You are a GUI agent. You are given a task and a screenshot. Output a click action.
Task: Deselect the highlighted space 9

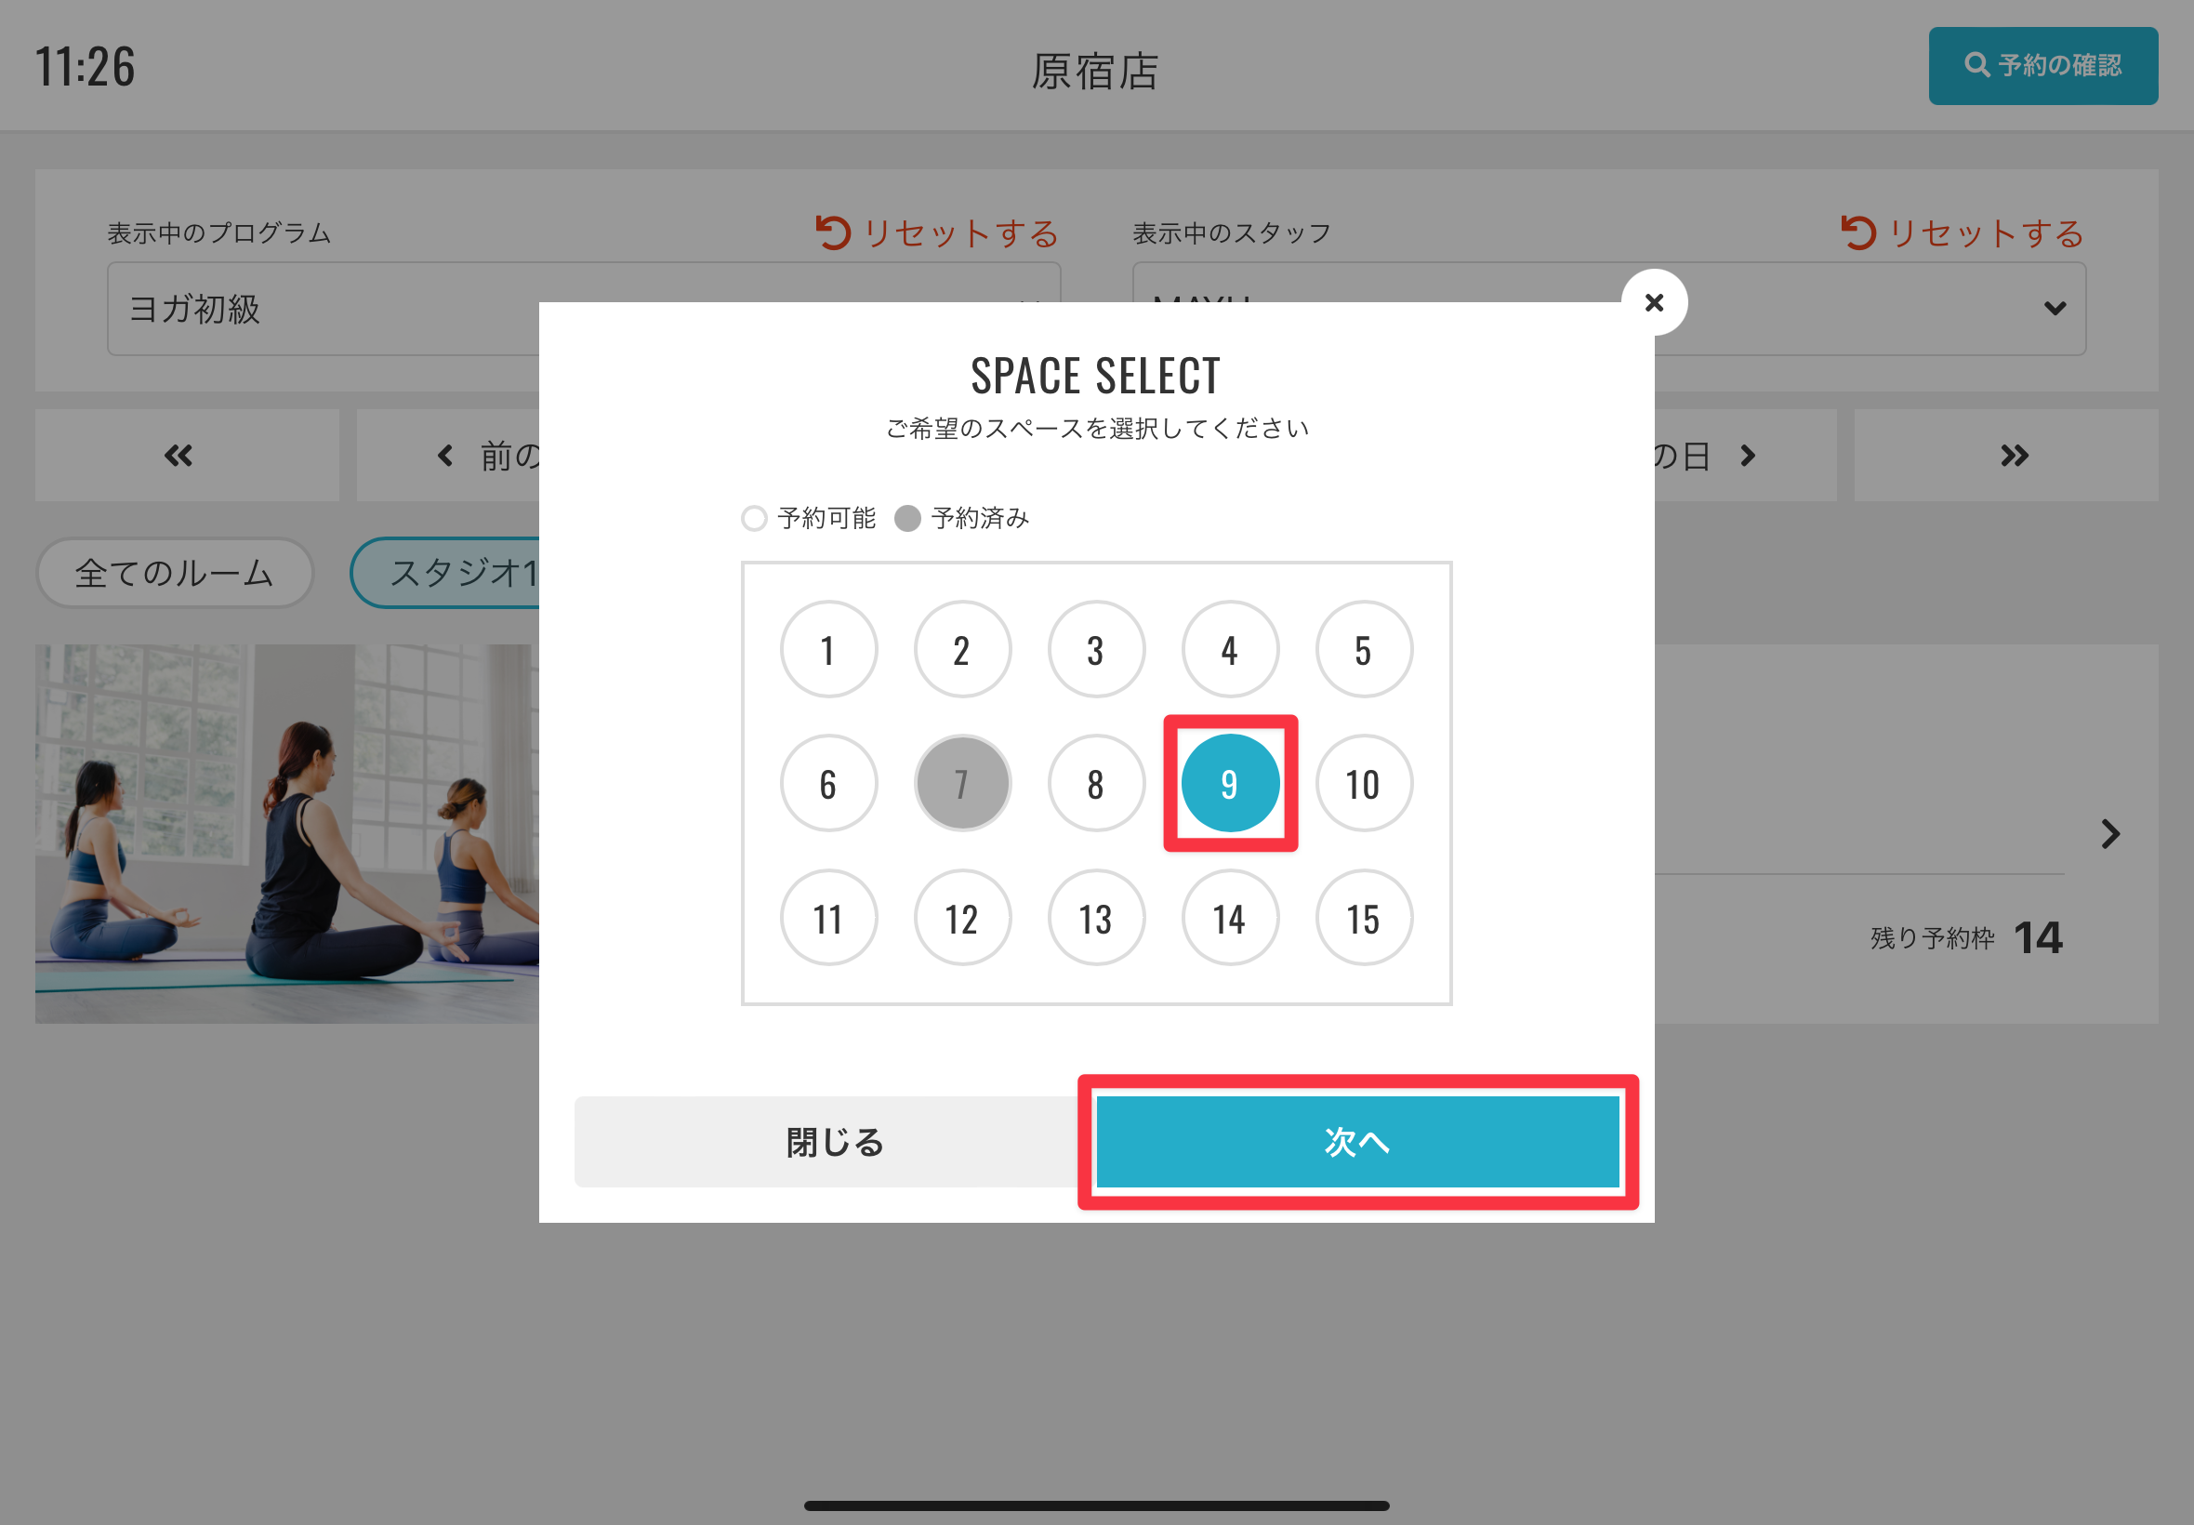coord(1230,784)
